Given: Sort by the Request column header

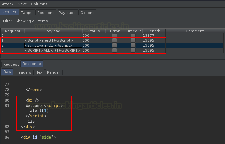Looking at the screenshot, I should pos(13,31).
